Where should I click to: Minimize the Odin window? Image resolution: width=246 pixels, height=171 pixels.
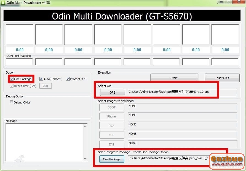coord(221,2)
